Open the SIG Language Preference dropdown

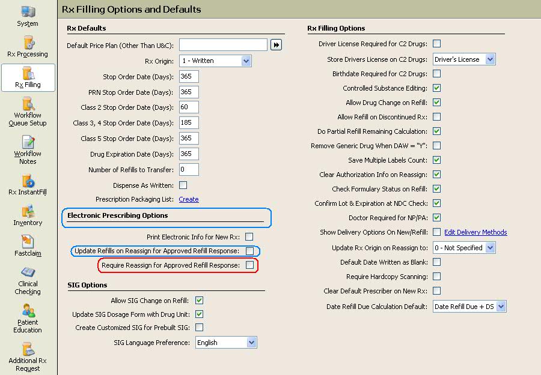click(251, 342)
